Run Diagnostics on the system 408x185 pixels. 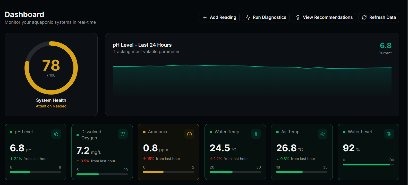(266, 18)
